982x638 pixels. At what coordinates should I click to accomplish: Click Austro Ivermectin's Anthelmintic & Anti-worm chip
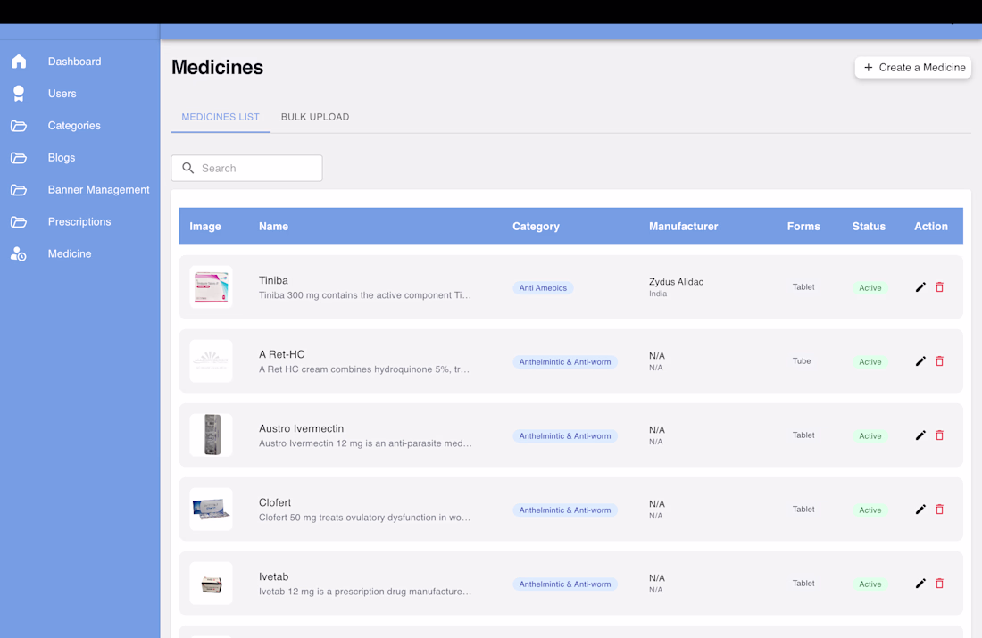[x=565, y=435]
